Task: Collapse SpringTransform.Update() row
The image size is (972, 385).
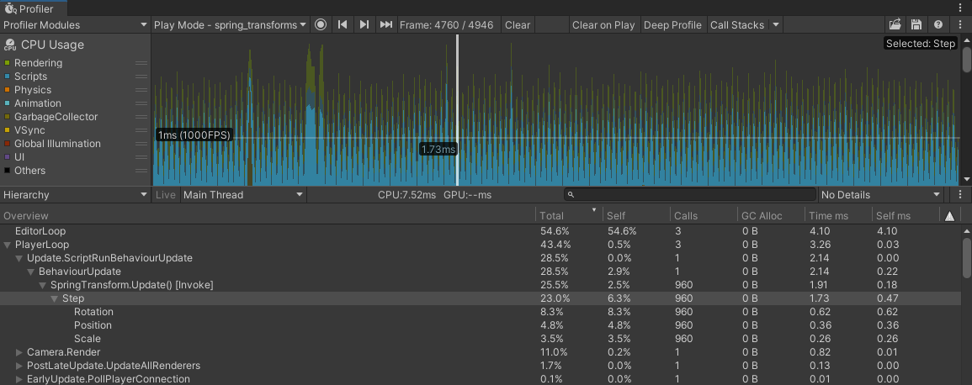Action: tap(43, 285)
